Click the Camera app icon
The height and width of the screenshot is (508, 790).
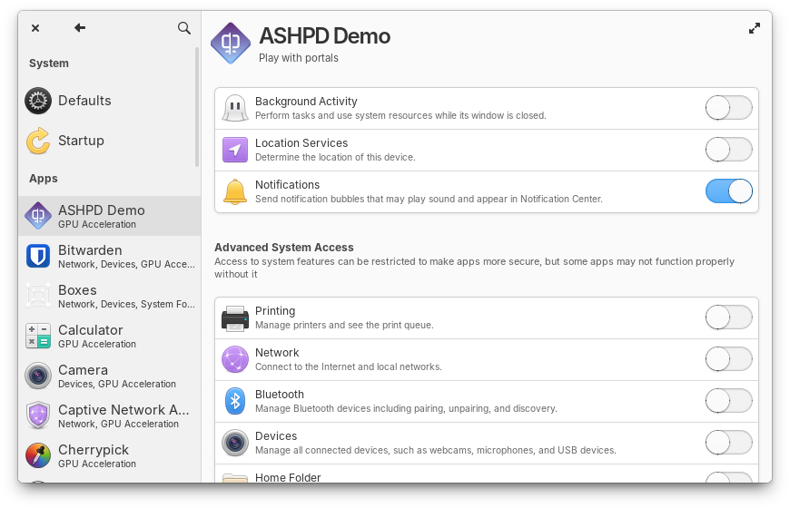(x=38, y=376)
